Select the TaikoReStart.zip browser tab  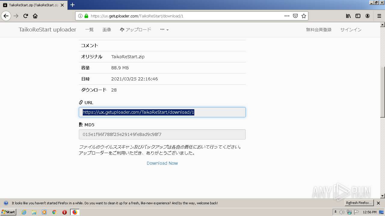click(x=33, y=5)
